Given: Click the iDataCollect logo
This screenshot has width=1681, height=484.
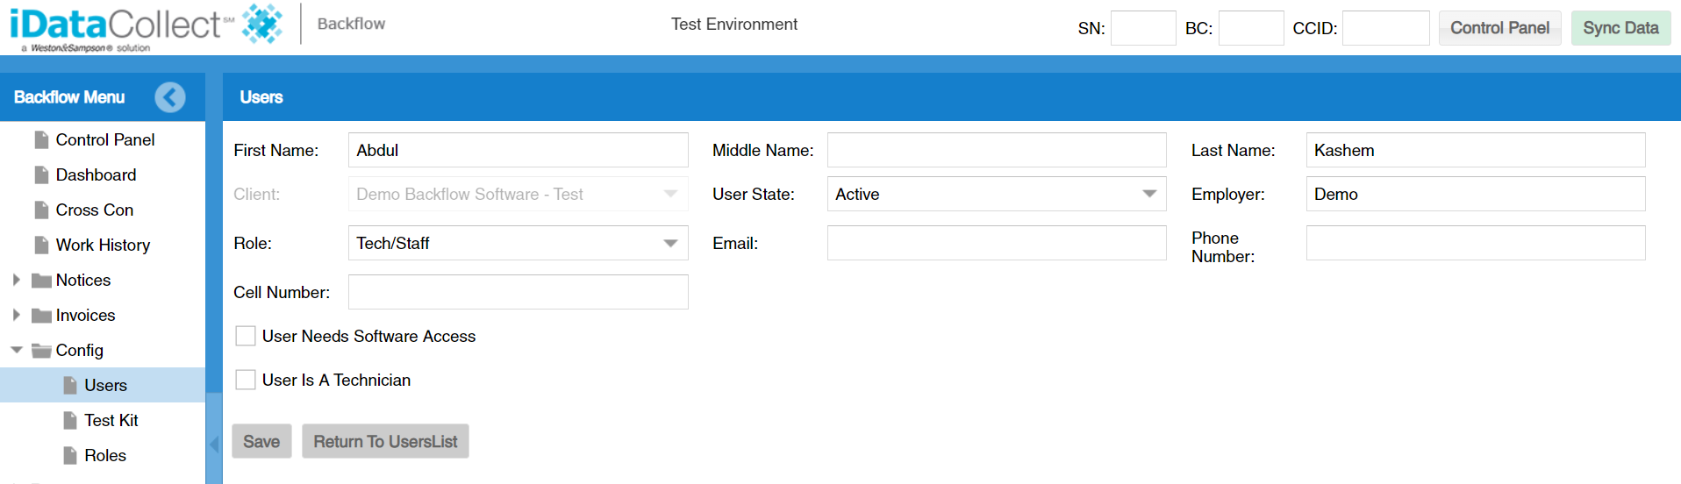Looking at the screenshot, I should pyautogui.click(x=146, y=27).
